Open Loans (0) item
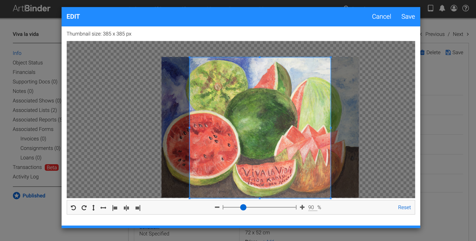Screen dimensions: 476x241 pos(31,158)
